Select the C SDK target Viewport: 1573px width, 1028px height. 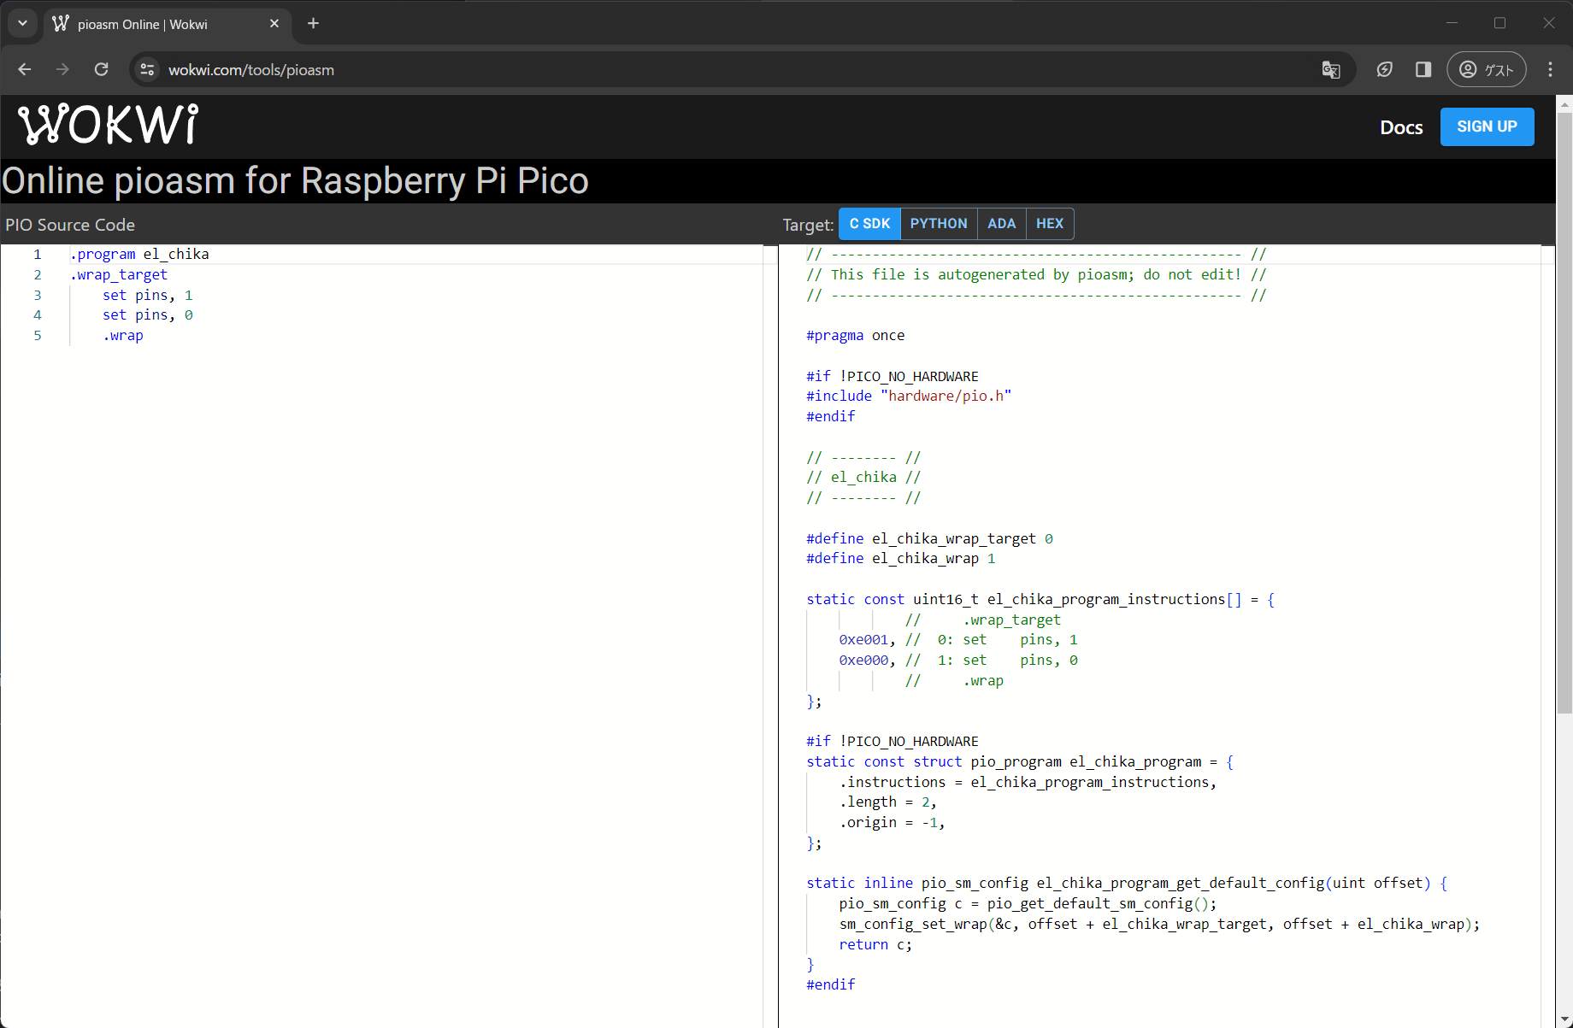869,224
